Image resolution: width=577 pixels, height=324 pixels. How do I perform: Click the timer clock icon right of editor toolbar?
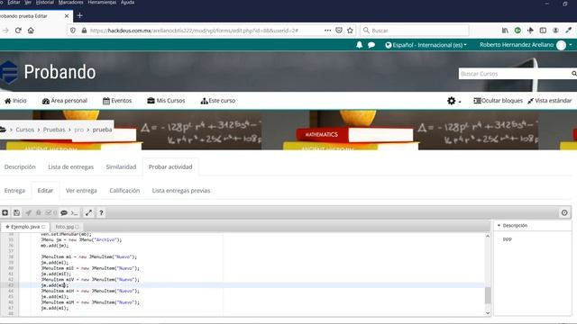tap(564, 212)
